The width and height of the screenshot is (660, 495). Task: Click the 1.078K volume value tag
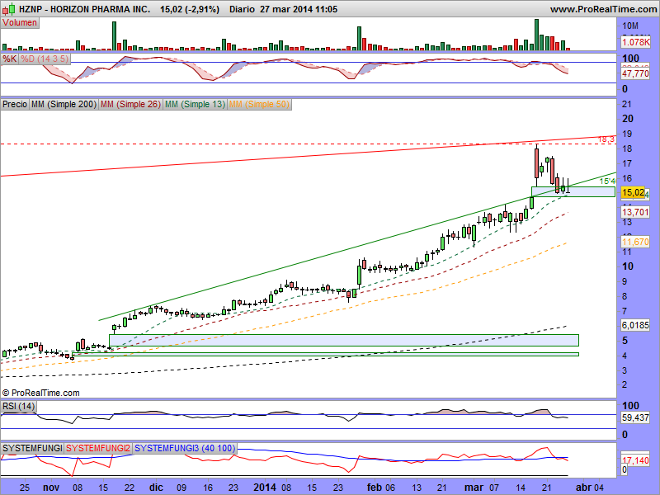(x=635, y=42)
